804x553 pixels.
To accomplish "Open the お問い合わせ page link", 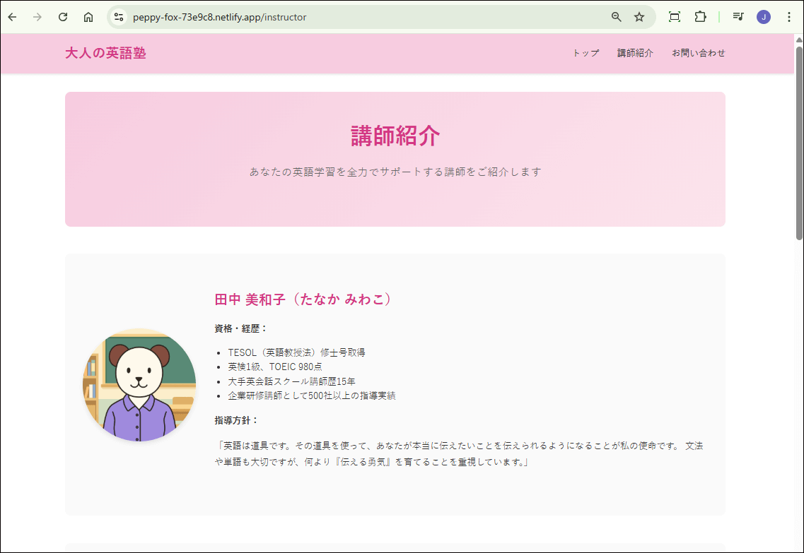I will pyautogui.click(x=699, y=52).
